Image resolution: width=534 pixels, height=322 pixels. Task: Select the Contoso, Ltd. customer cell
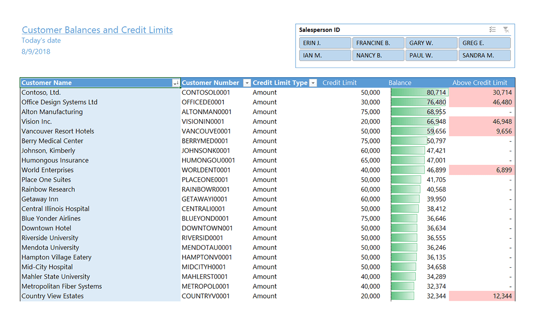(x=100, y=92)
